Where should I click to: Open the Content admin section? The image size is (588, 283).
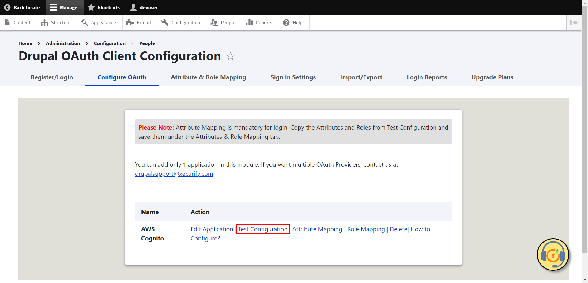pos(18,23)
